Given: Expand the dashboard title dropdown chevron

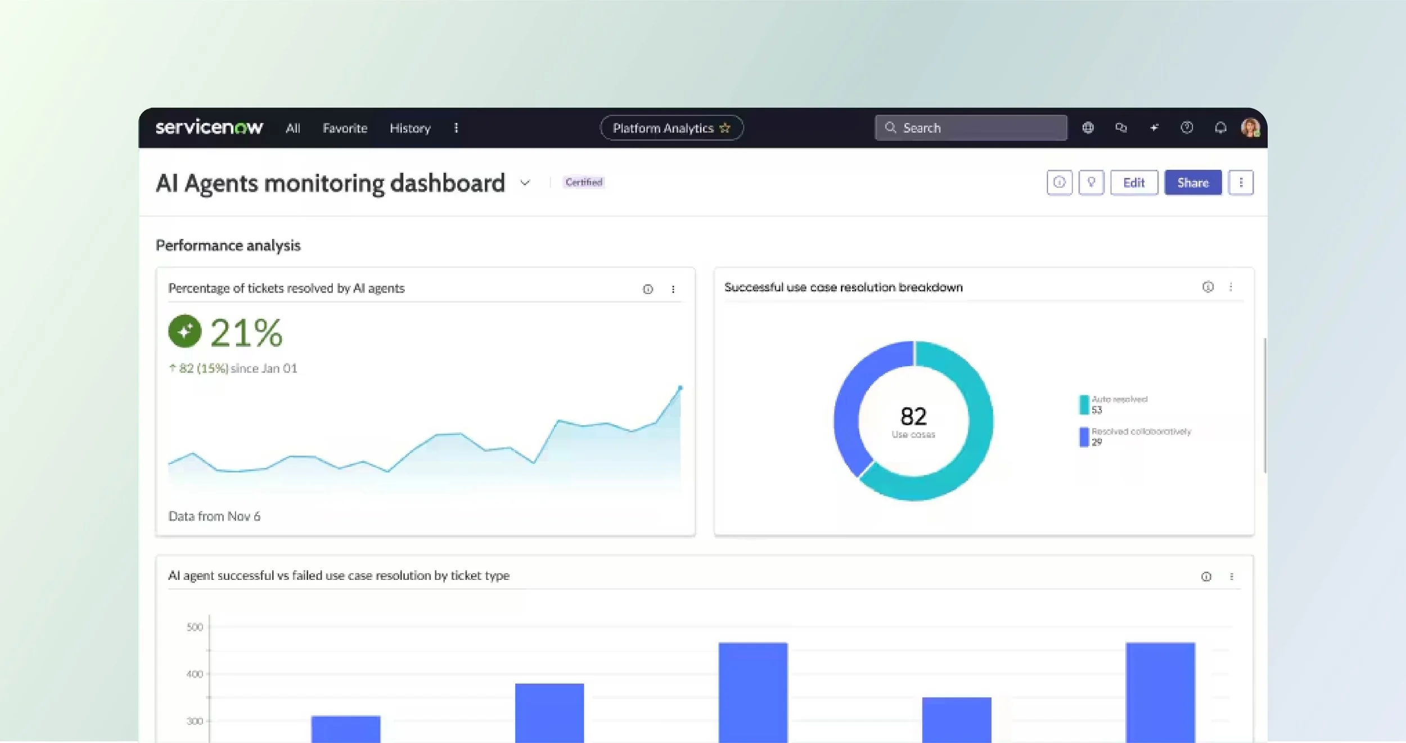Looking at the screenshot, I should click(525, 183).
